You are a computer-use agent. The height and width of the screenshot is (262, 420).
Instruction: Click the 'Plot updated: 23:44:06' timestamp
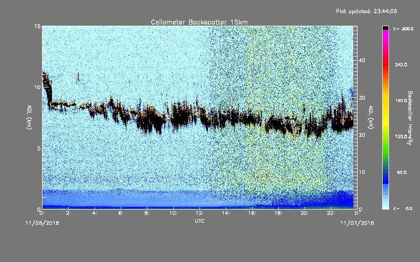pos(366,11)
